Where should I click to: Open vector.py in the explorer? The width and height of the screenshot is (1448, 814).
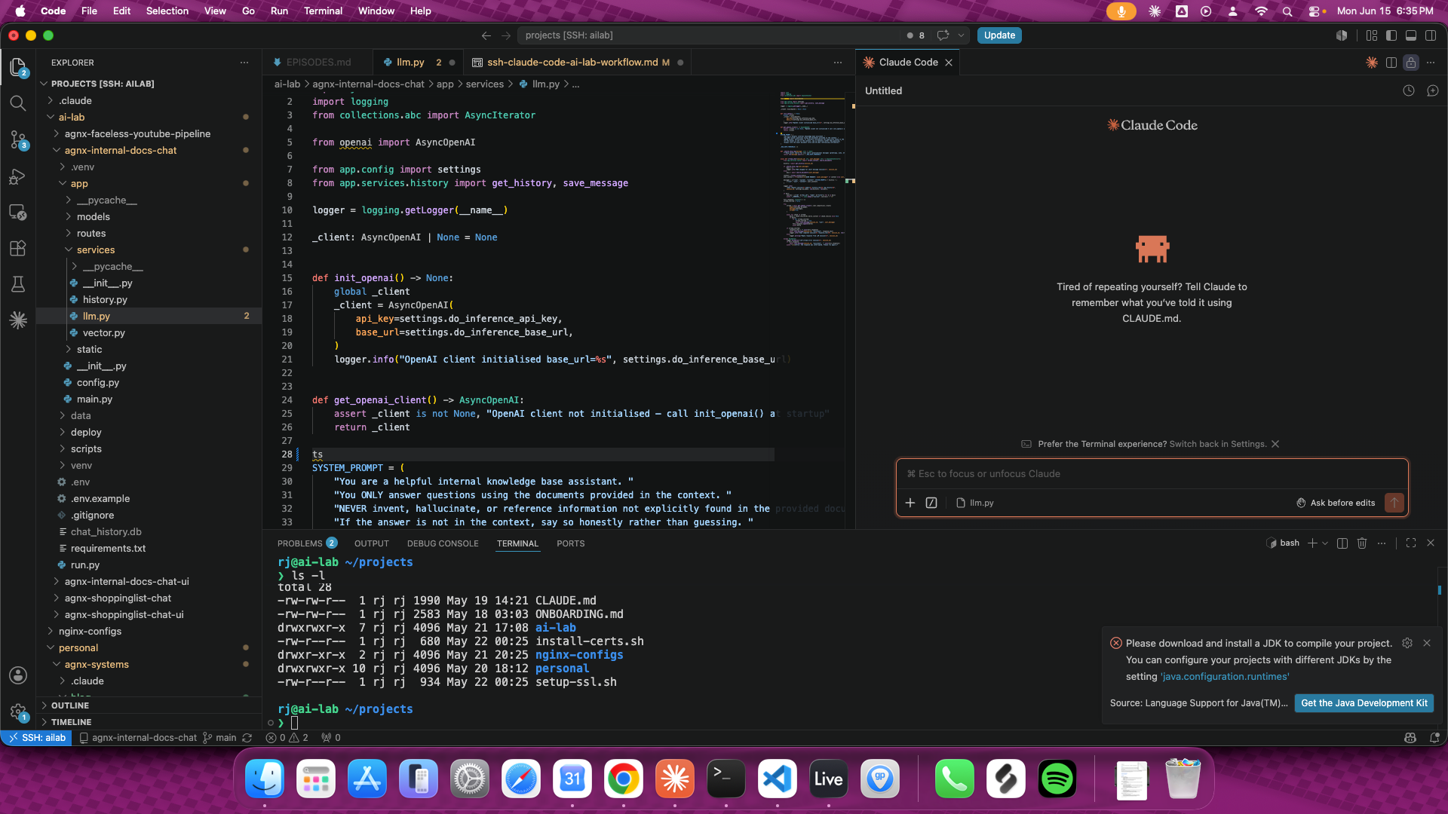tap(104, 332)
